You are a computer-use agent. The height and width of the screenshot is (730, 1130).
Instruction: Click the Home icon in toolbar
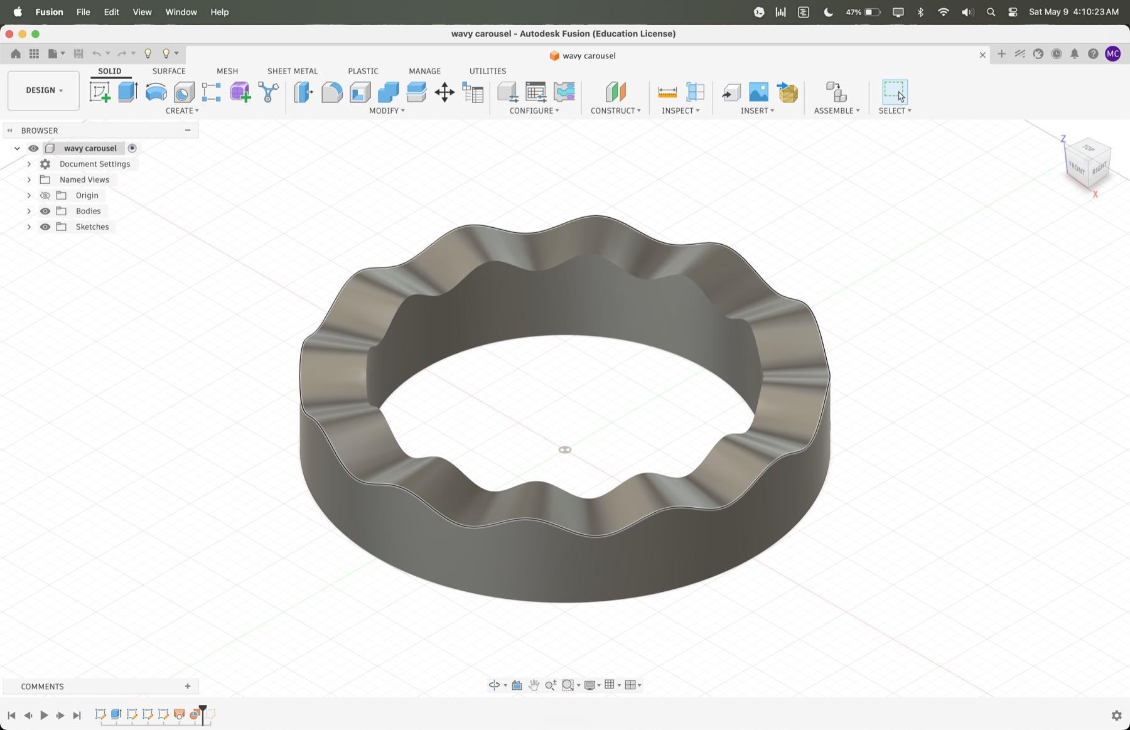tap(16, 54)
